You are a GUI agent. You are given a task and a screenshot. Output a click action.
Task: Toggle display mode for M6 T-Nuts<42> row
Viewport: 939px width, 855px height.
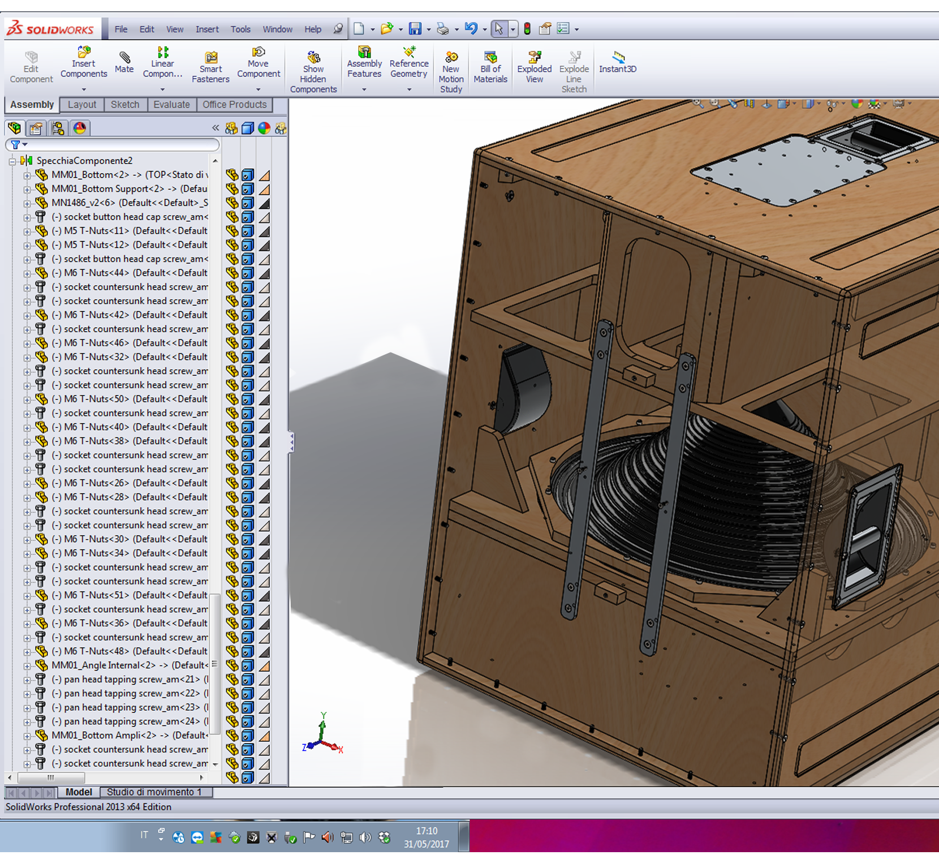point(248,315)
